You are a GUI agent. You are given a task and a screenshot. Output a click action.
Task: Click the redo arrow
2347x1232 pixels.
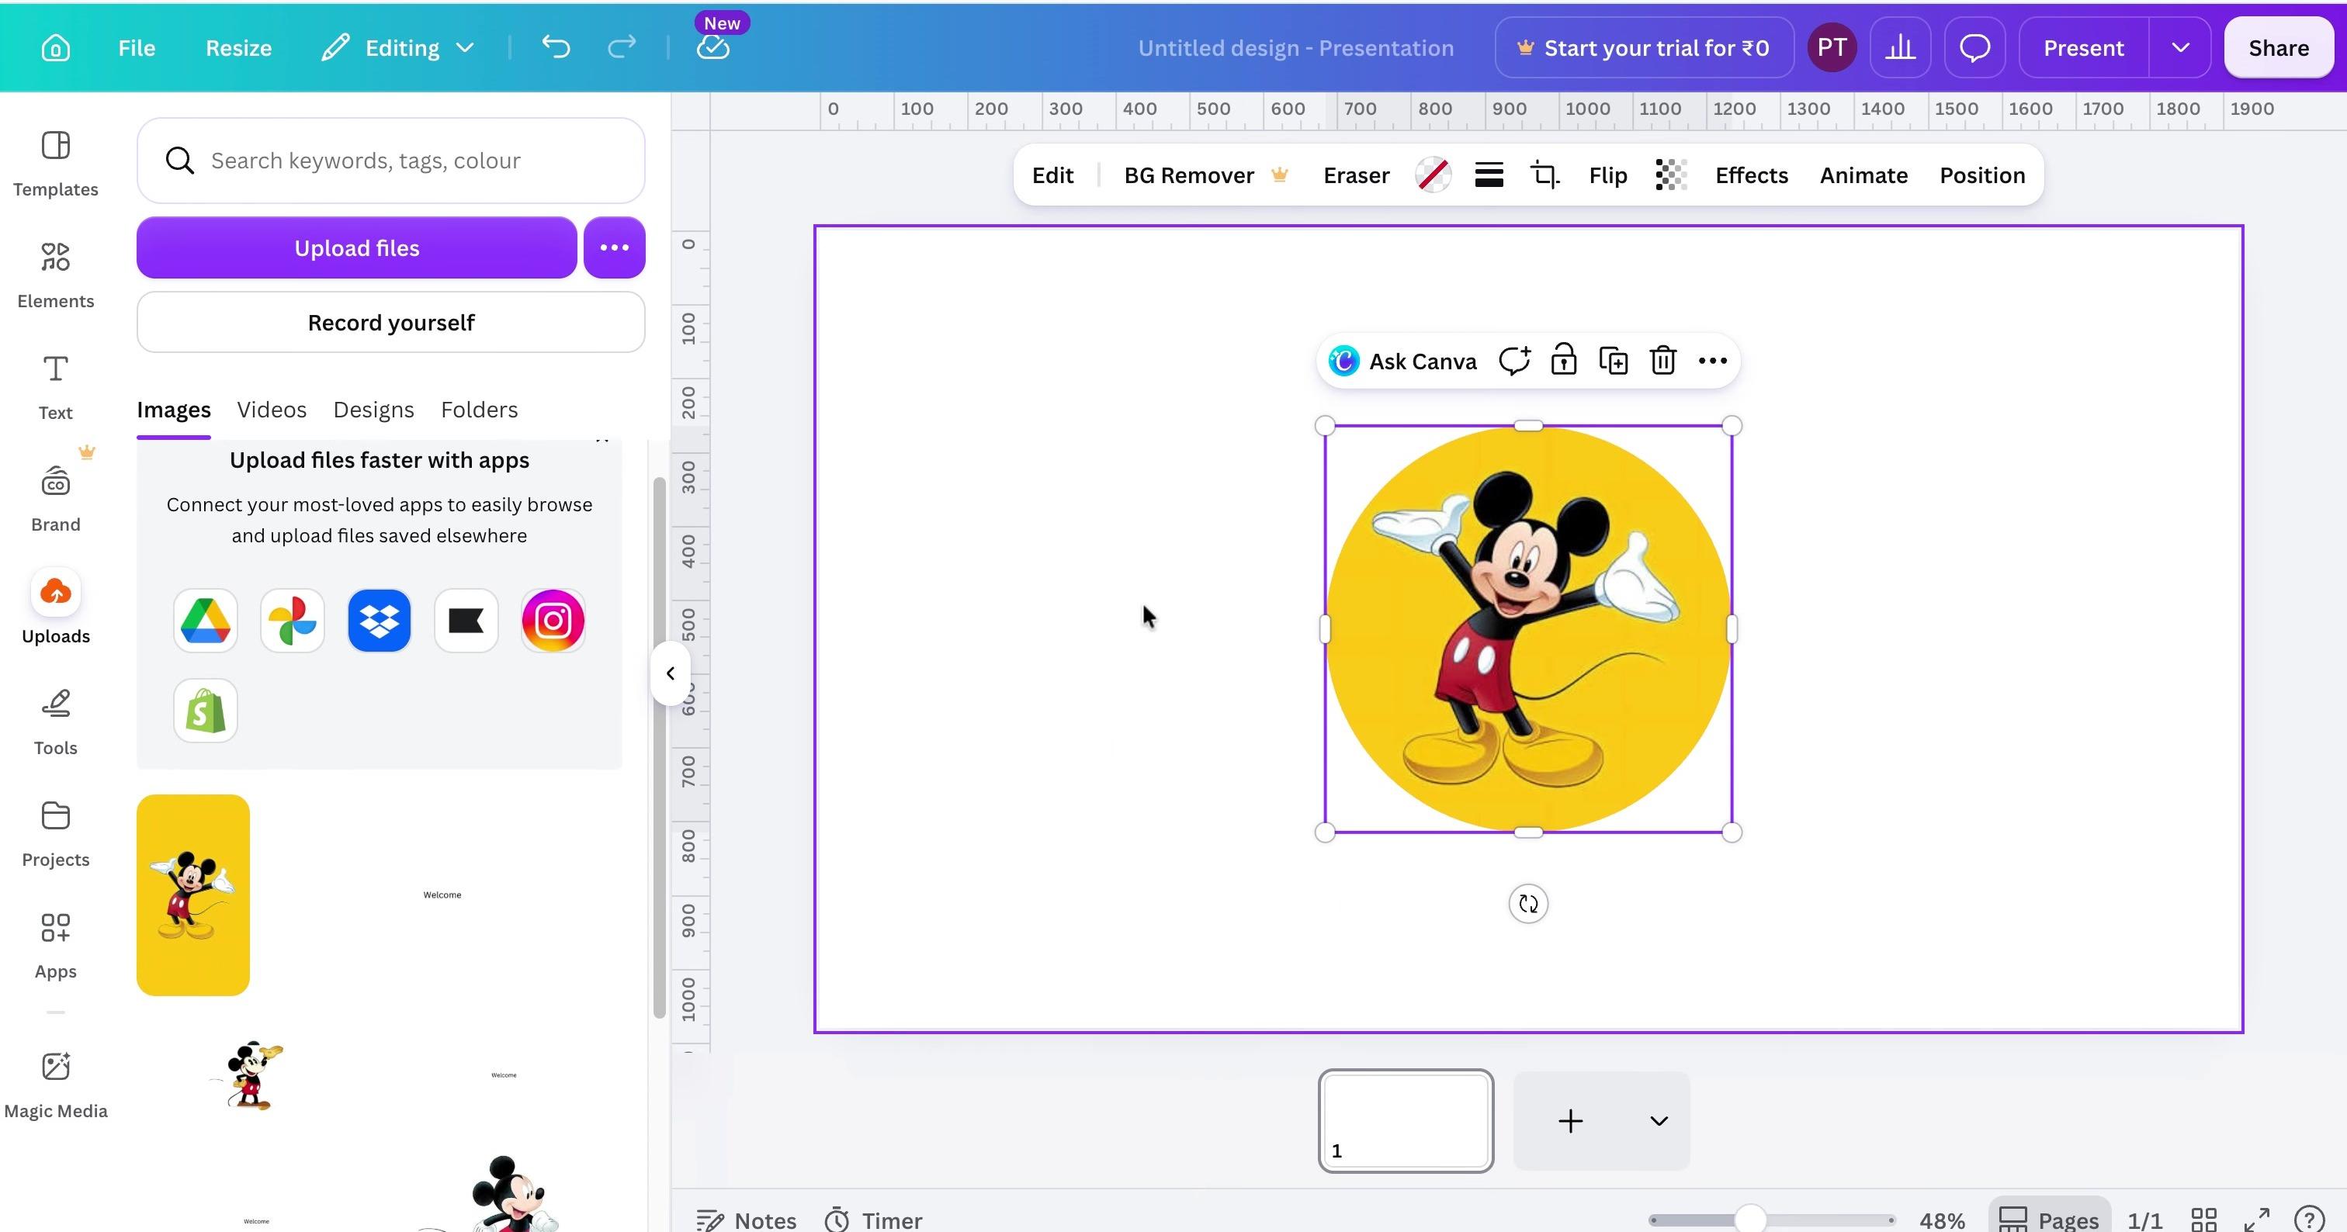[x=622, y=47]
